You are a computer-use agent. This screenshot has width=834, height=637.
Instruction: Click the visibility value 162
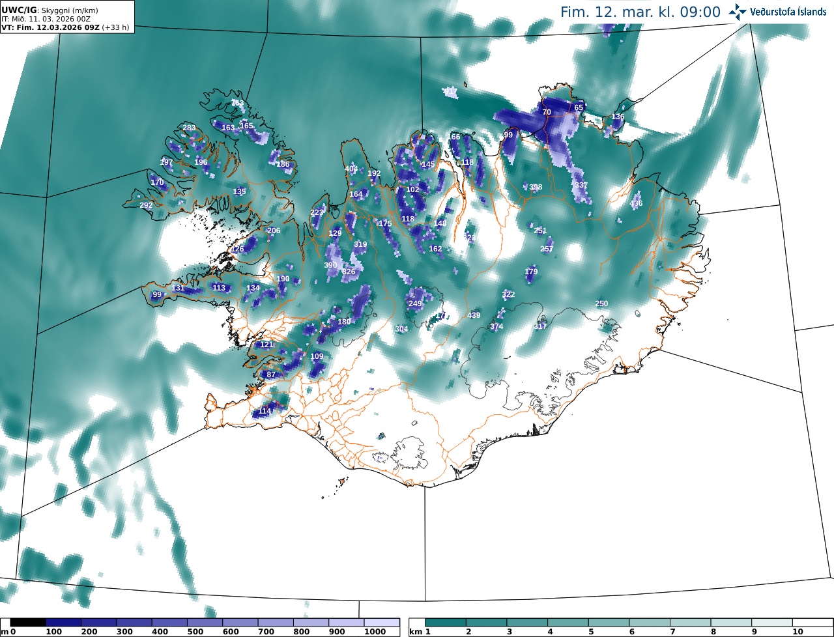435,249
